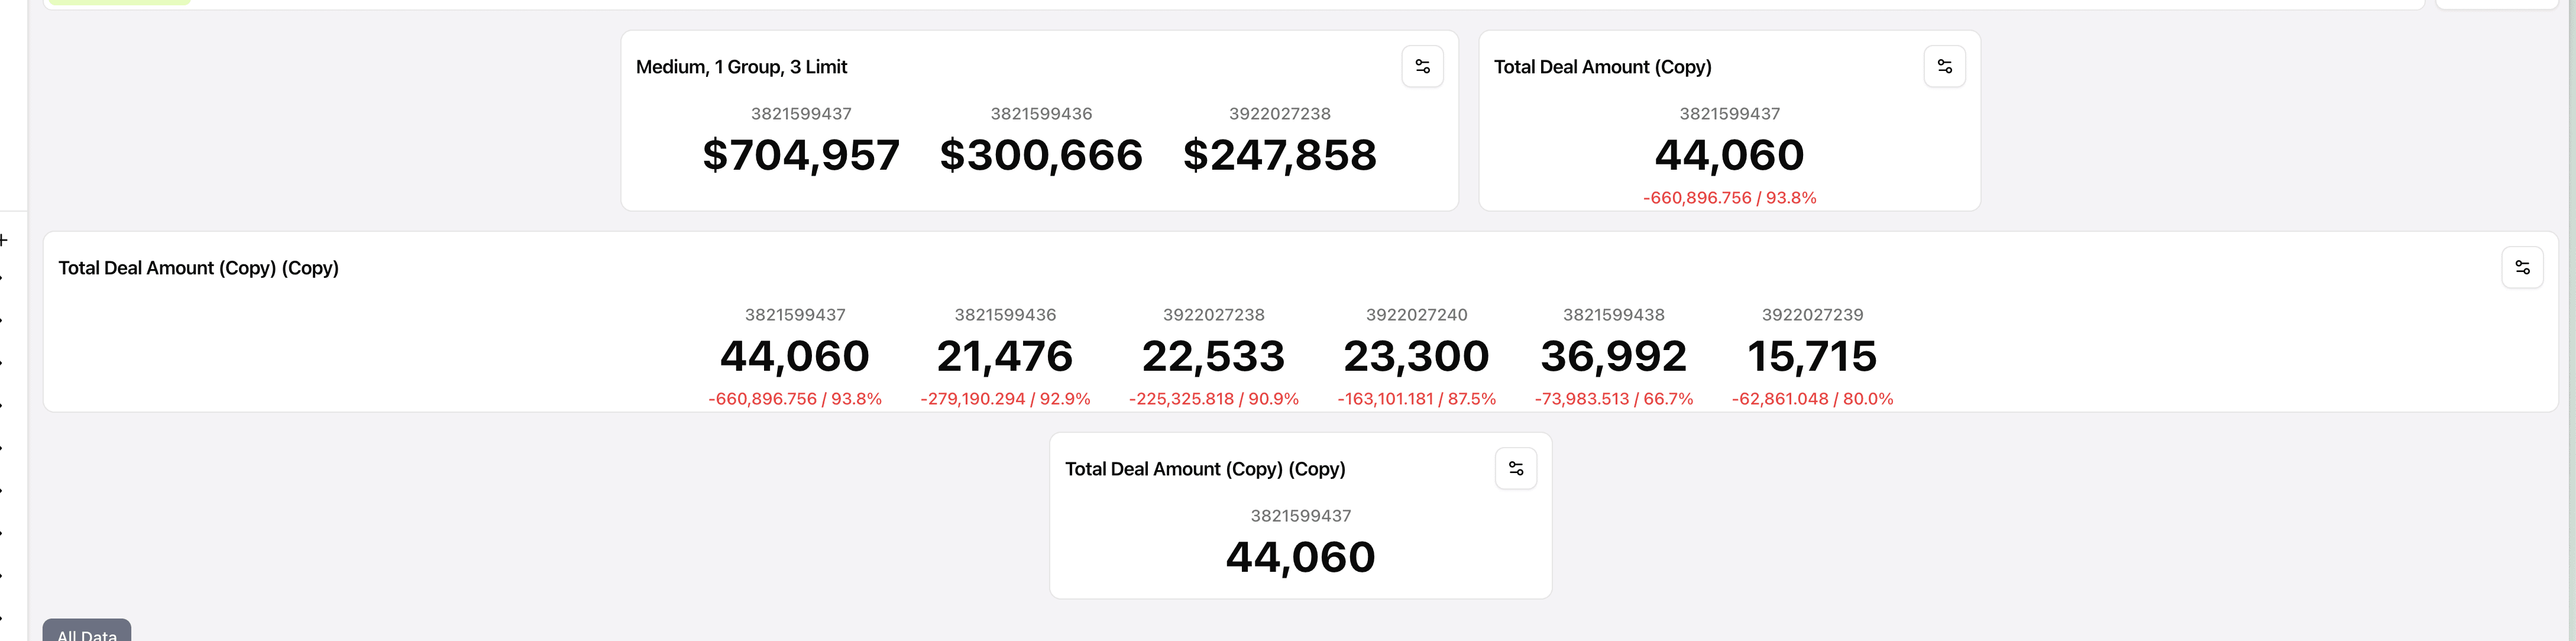
Task: Select the All Data tab
Action: pyautogui.click(x=87, y=633)
